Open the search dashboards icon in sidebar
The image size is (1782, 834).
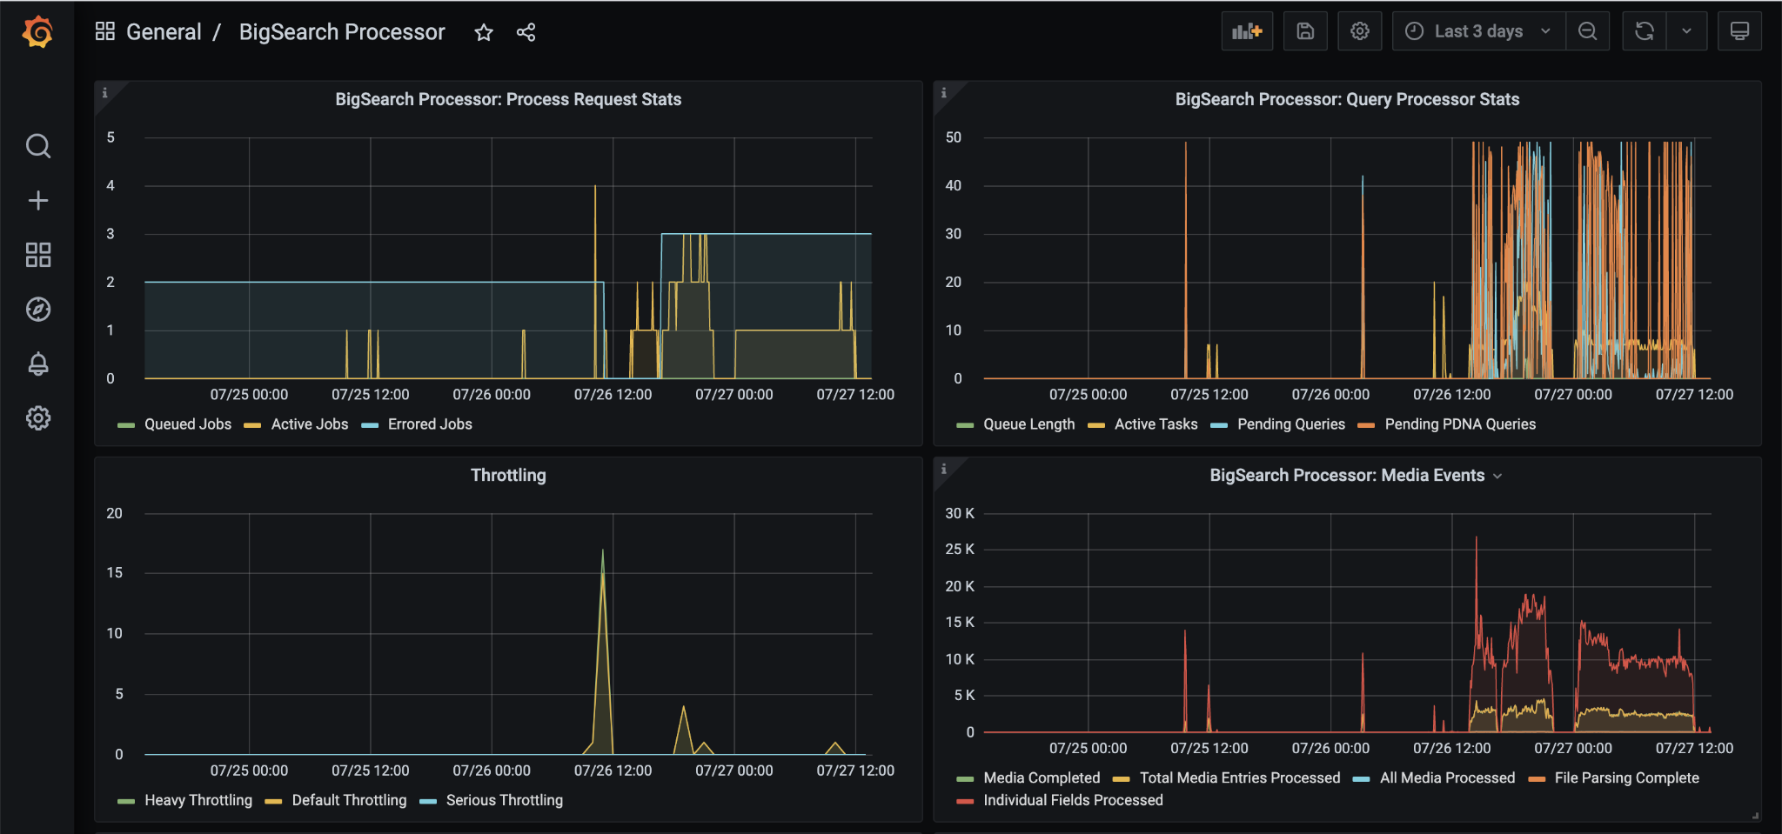(x=37, y=145)
